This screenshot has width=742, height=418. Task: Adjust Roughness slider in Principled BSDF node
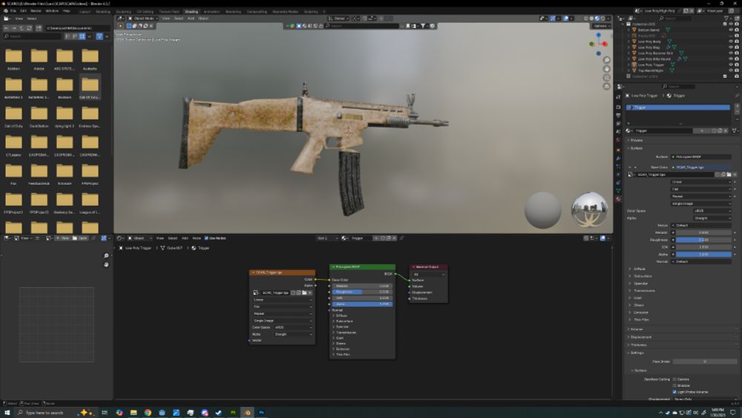coord(362,292)
